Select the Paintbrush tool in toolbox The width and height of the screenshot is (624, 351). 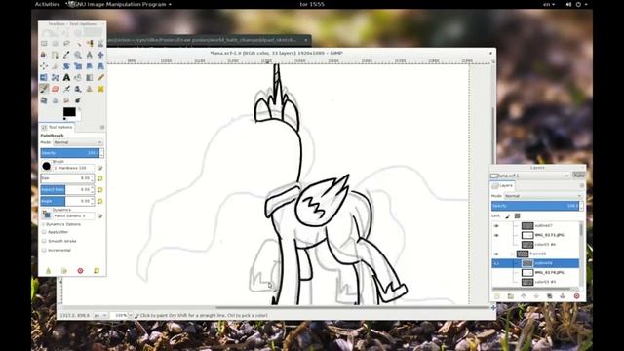(44, 89)
